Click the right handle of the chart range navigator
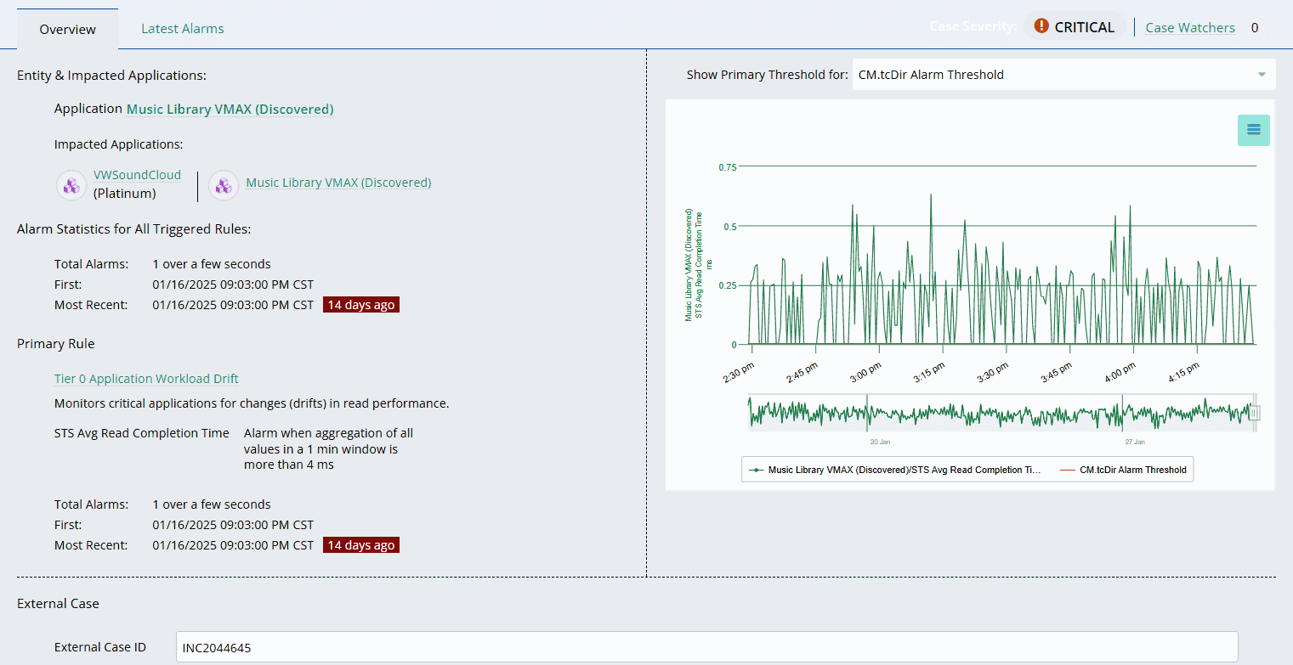1293x665 pixels. click(x=1255, y=413)
